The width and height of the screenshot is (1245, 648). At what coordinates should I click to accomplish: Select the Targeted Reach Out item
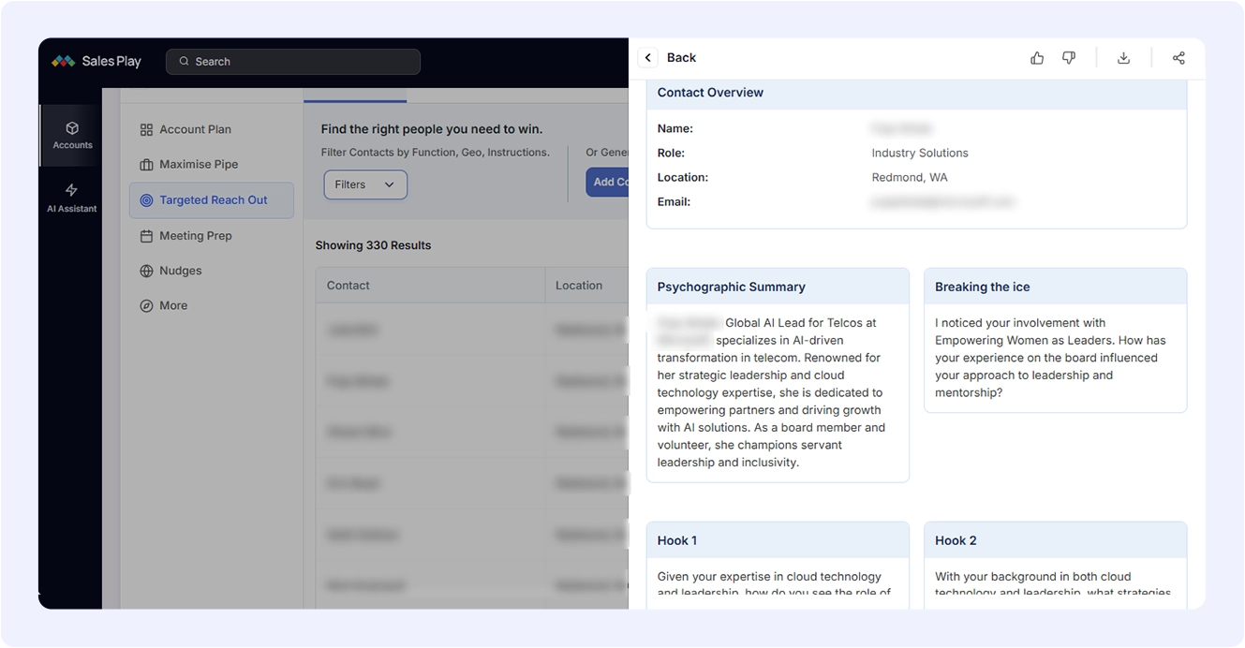(212, 200)
